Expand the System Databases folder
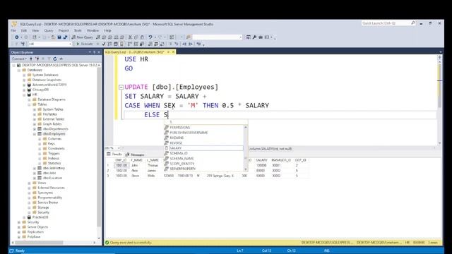Image resolution: width=452 pixels, height=254 pixels. [24, 75]
